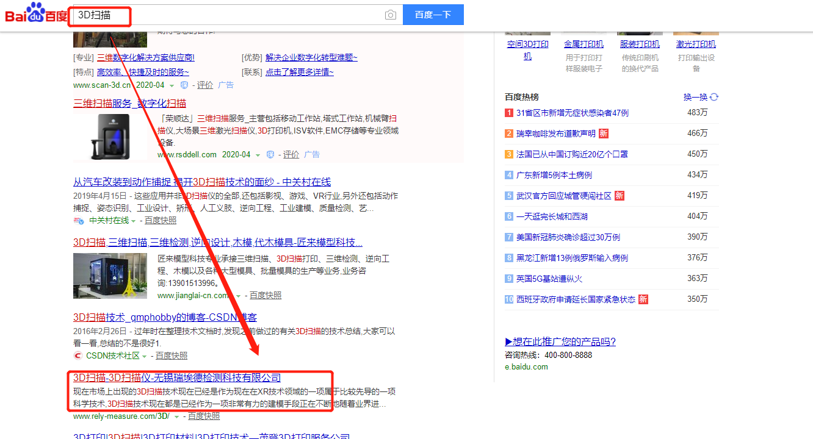Open the 激光打印机 link
The image size is (813, 439).
(695, 43)
